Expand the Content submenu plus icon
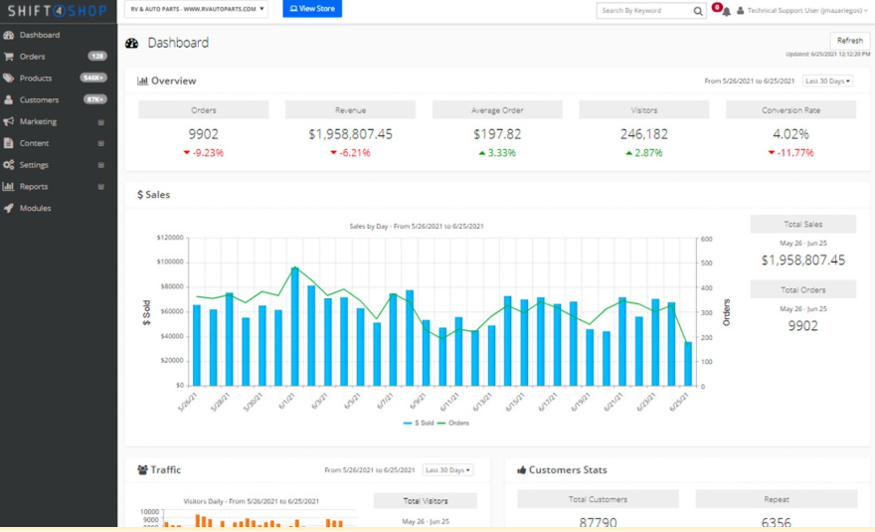This screenshot has width=875, height=532. click(x=101, y=143)
